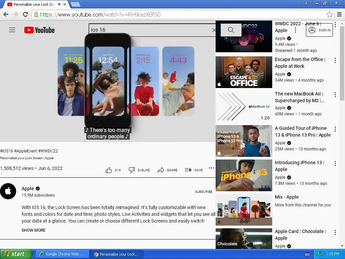Open options menu for Apple Card Chocolate
This screenshot has height=259, width=345.
[x=335, y=232]
